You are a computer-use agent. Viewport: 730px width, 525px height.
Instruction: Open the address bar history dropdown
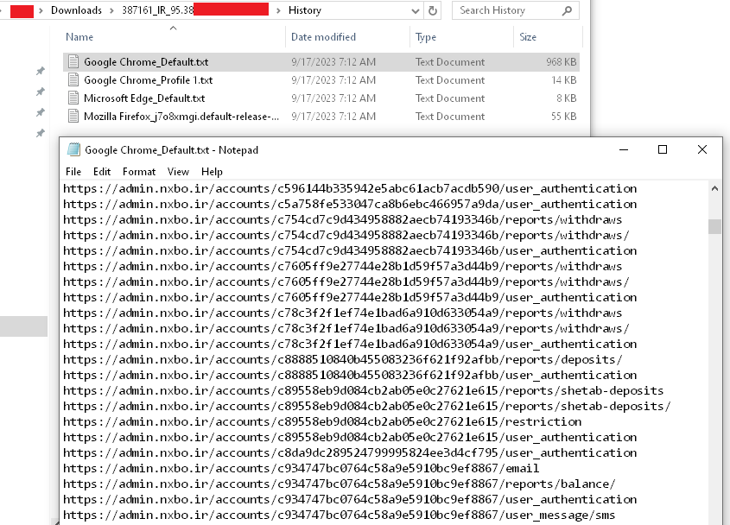(x=416, y=11)
